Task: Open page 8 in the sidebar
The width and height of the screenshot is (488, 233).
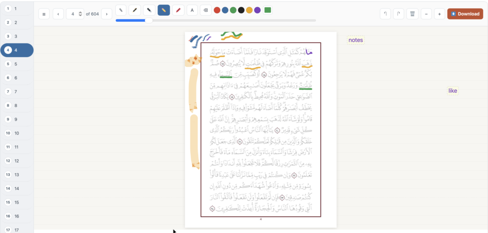Action: (x=16, y=106)
